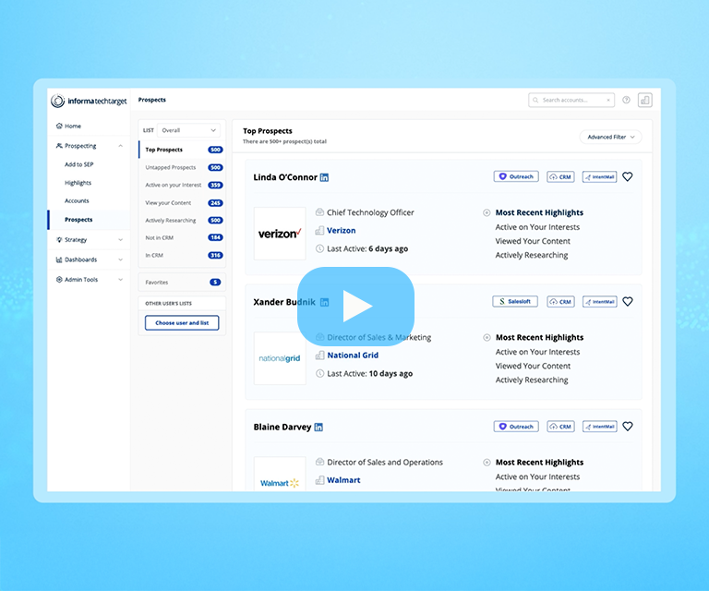The width and height of the screenshot is (709, 591).
Task: Click the Informa TechTarget logo
Action: tap(89, 101)
